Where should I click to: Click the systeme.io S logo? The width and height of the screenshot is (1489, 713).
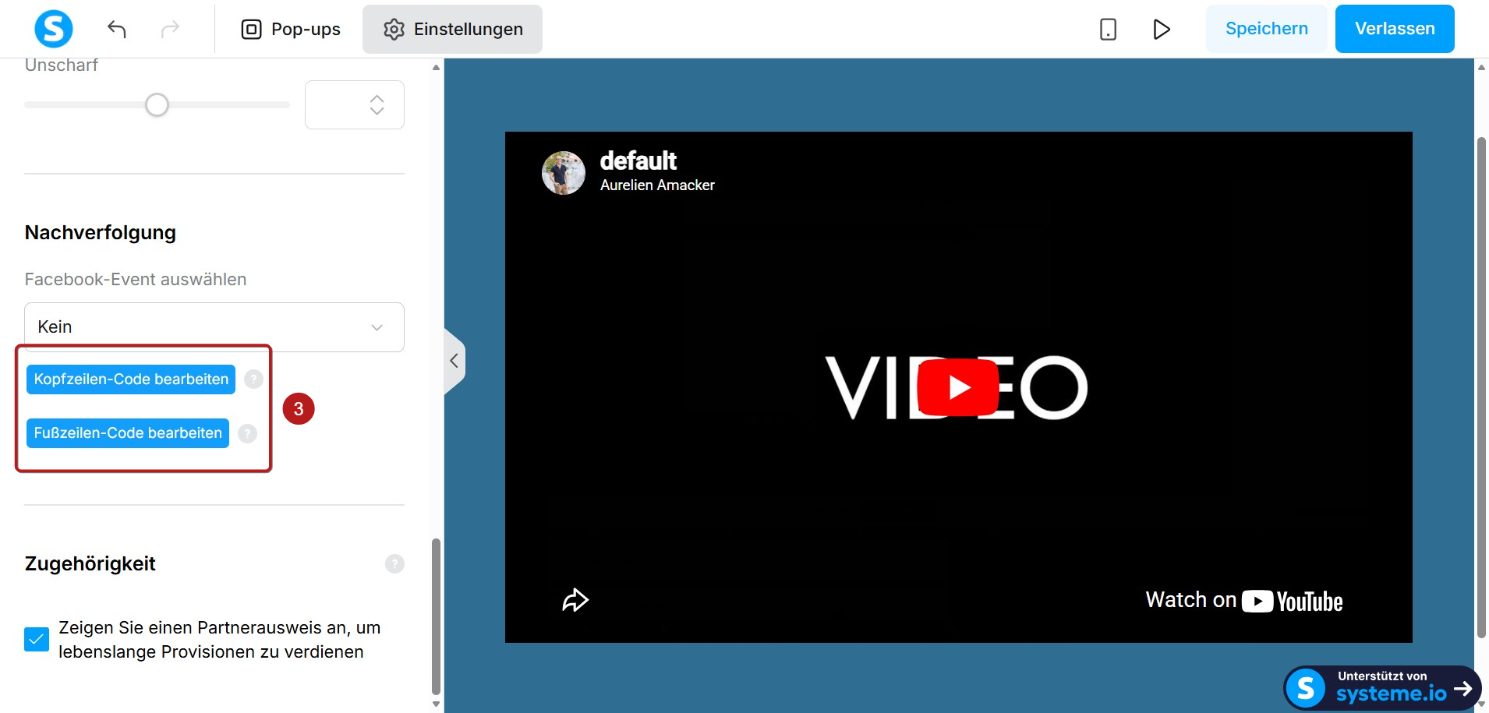[x=54, y=29]
